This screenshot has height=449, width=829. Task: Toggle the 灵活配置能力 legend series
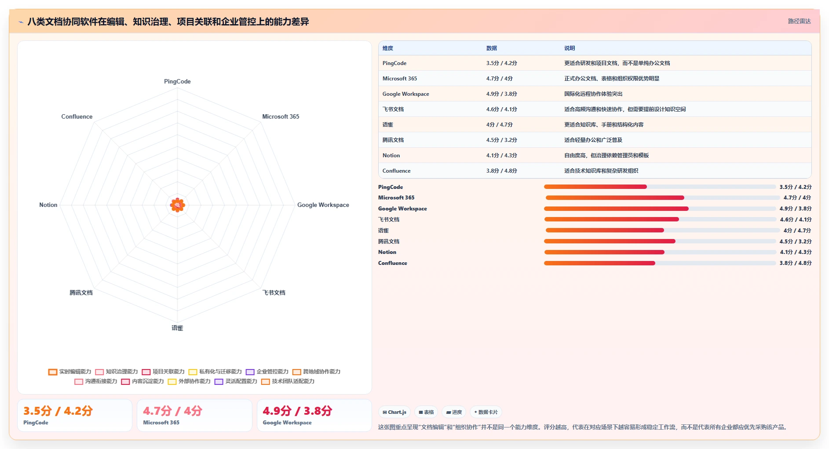click(x=236, y=381)
